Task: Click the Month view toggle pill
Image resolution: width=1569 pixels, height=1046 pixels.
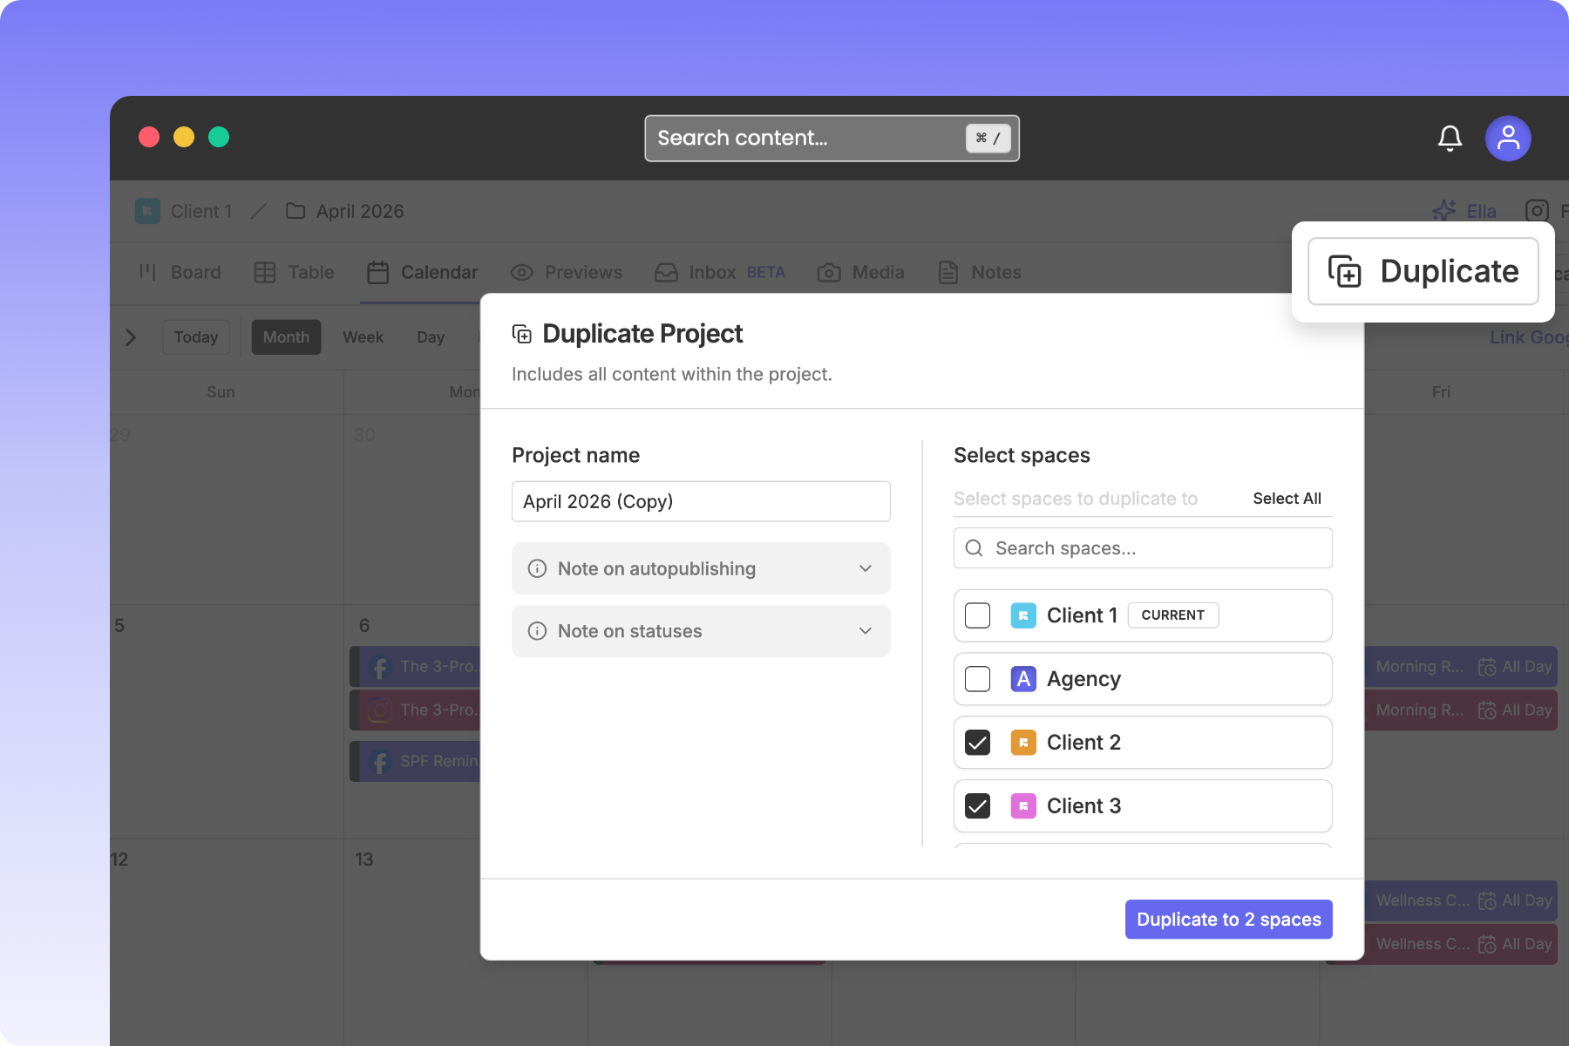Action: pos(286,337)
